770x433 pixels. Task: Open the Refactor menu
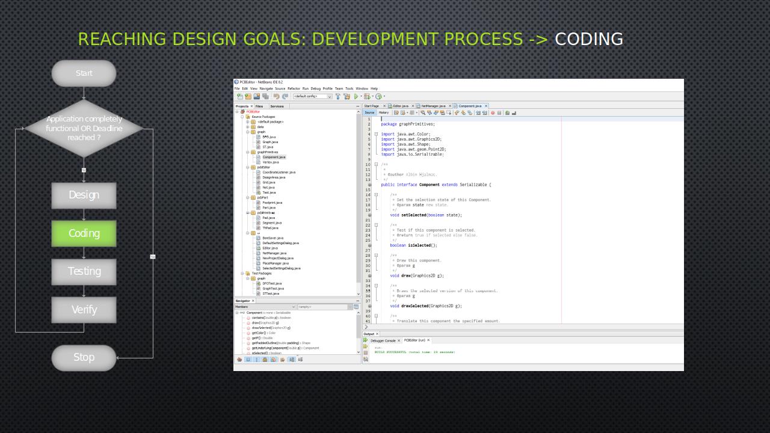tap(294, 88)
